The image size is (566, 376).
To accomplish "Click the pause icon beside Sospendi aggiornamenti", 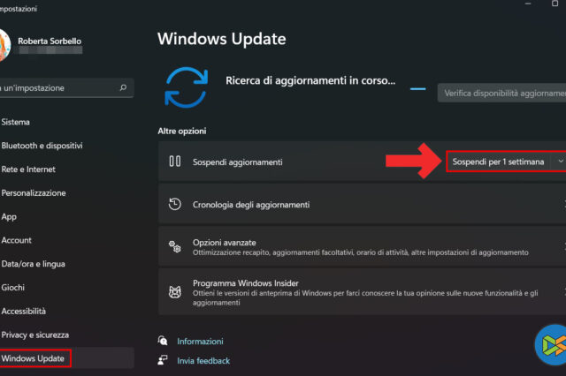I will (x=175, y=161).
